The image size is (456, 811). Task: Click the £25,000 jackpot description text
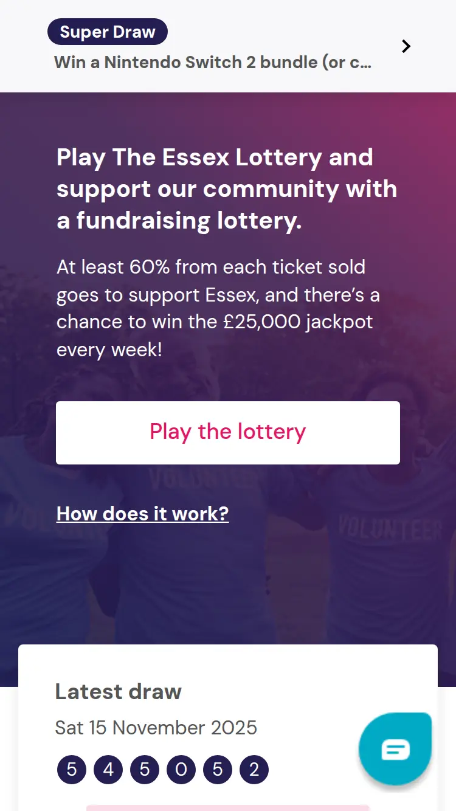[218, 308]
